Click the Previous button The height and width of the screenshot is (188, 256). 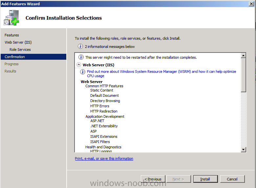point(153,179)
